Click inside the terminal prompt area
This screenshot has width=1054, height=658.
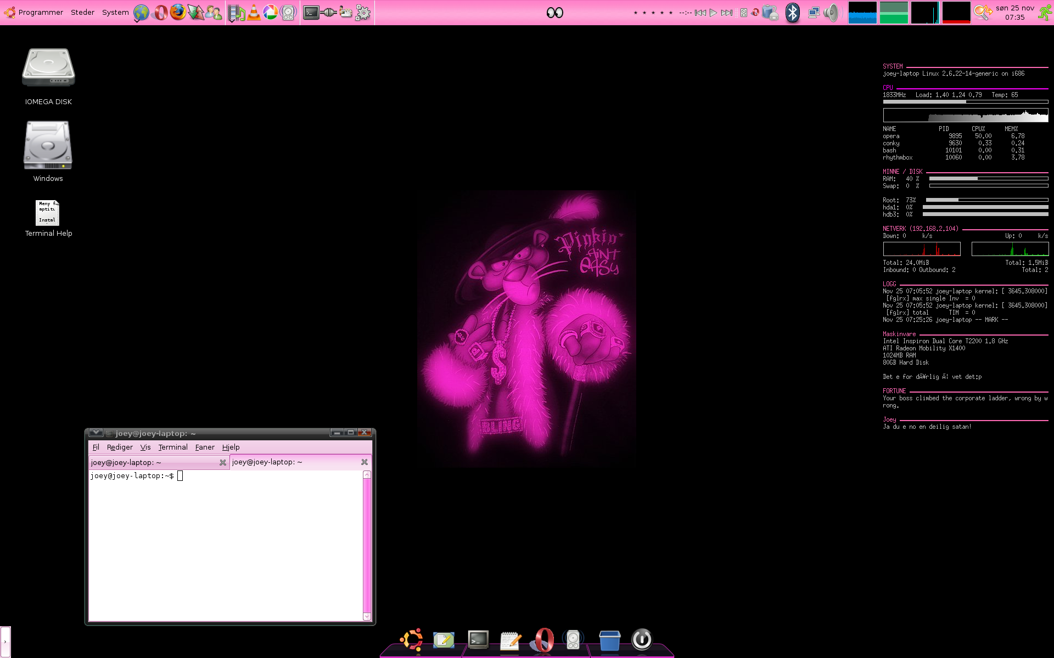(x=226, y=546)
